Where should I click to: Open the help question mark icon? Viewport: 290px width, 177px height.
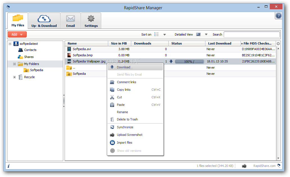(x=278, y=16)
